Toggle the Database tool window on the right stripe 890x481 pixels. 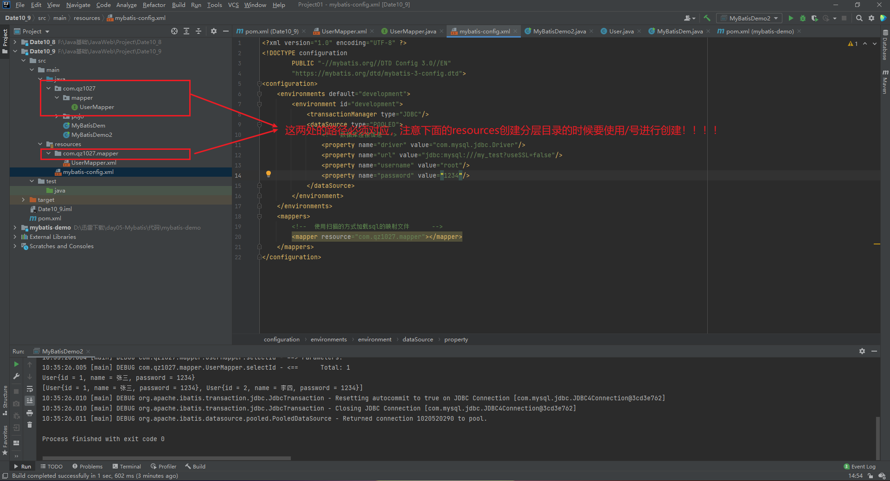[885, 45]
